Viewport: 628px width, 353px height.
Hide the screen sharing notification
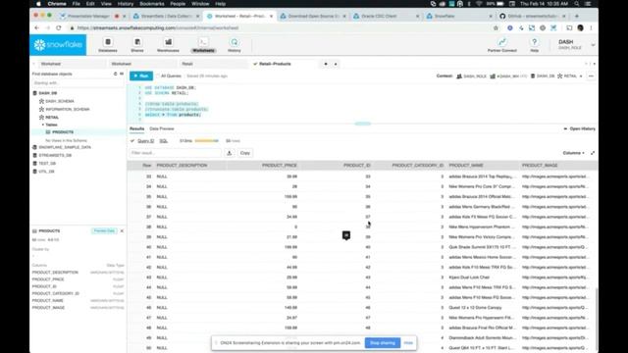[408, 343]
